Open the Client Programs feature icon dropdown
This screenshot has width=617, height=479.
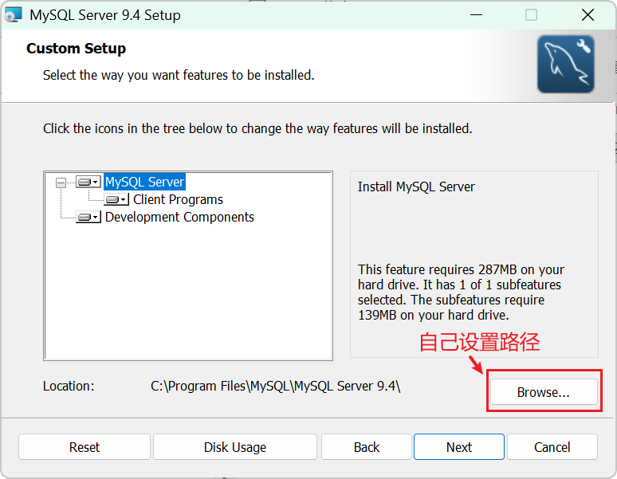116,200
